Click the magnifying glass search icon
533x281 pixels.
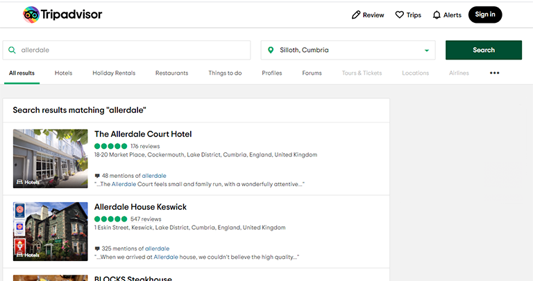tap(12, 50)
